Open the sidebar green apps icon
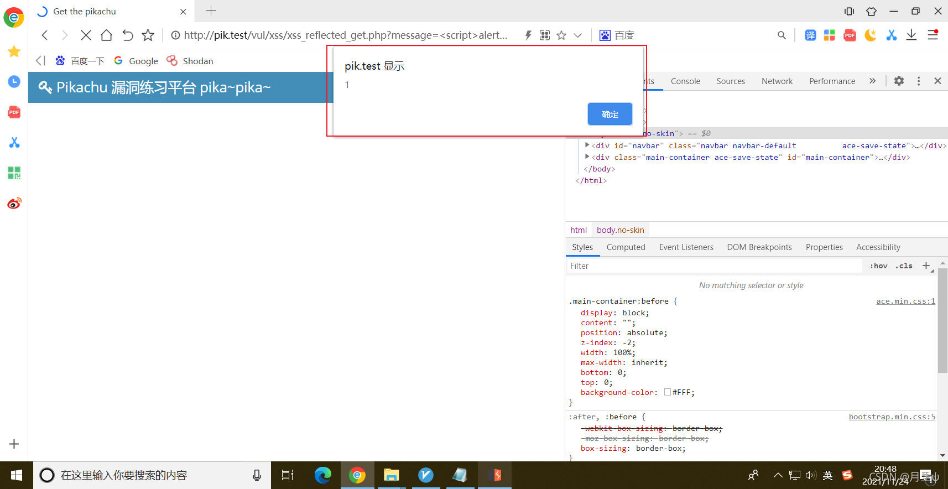948x489 pixels. click(x=14, y=173)
